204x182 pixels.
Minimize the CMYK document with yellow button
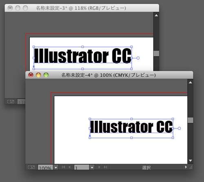coord(38,75)
